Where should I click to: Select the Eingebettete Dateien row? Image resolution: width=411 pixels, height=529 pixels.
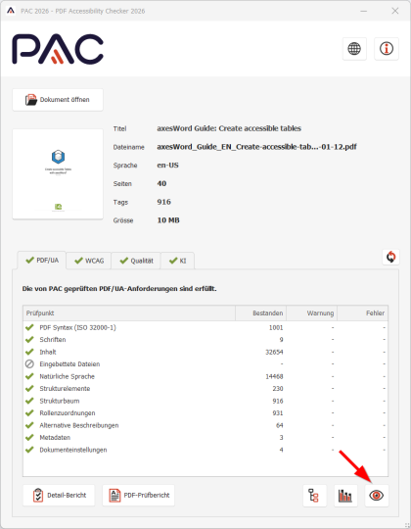[x=205, y=364]
